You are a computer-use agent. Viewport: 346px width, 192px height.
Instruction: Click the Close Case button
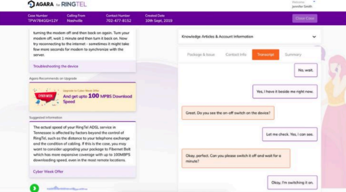point(305,18)
